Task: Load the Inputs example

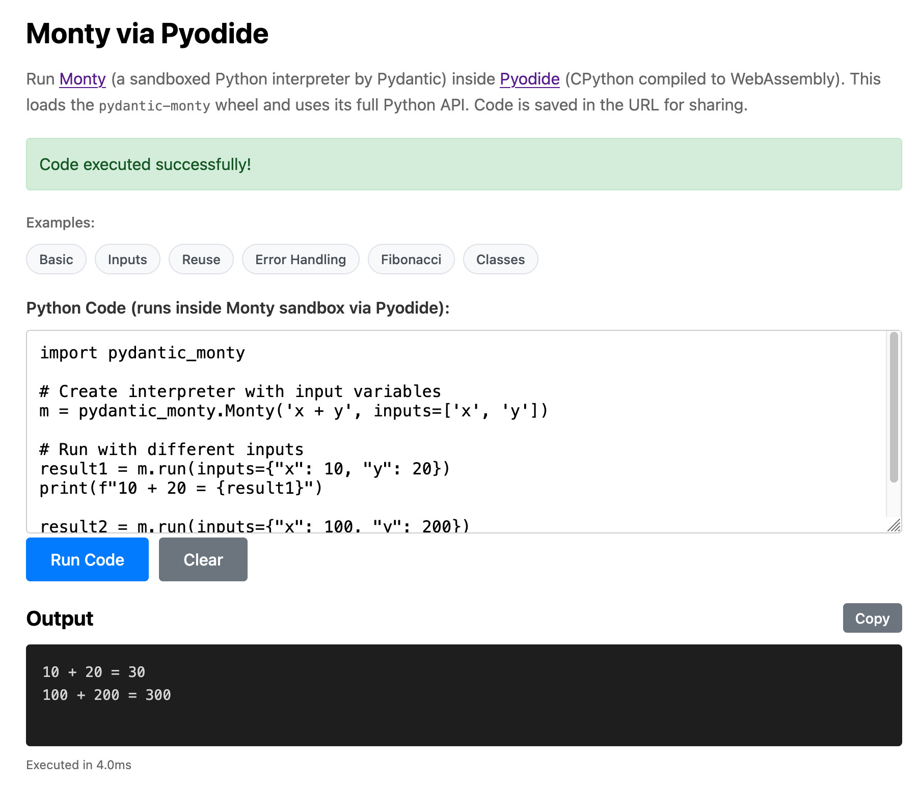Action: (x=127, y=259)
